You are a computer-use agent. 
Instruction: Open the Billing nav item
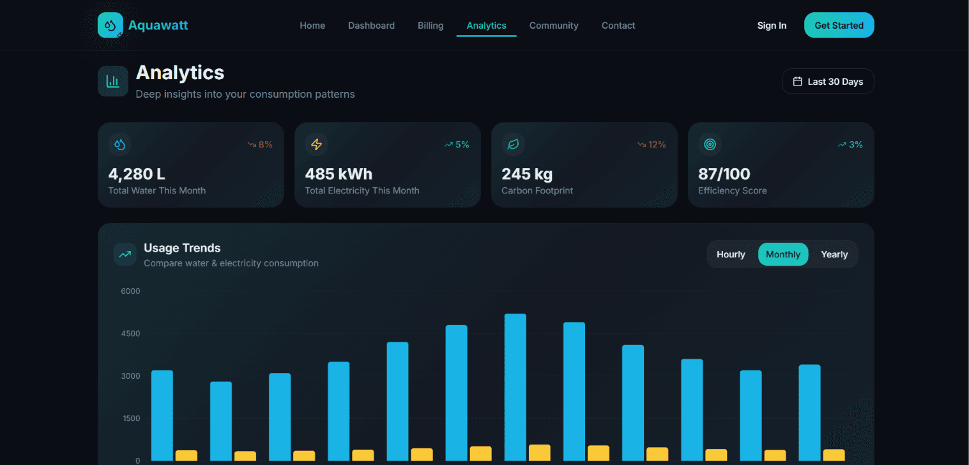click(431, 26)
